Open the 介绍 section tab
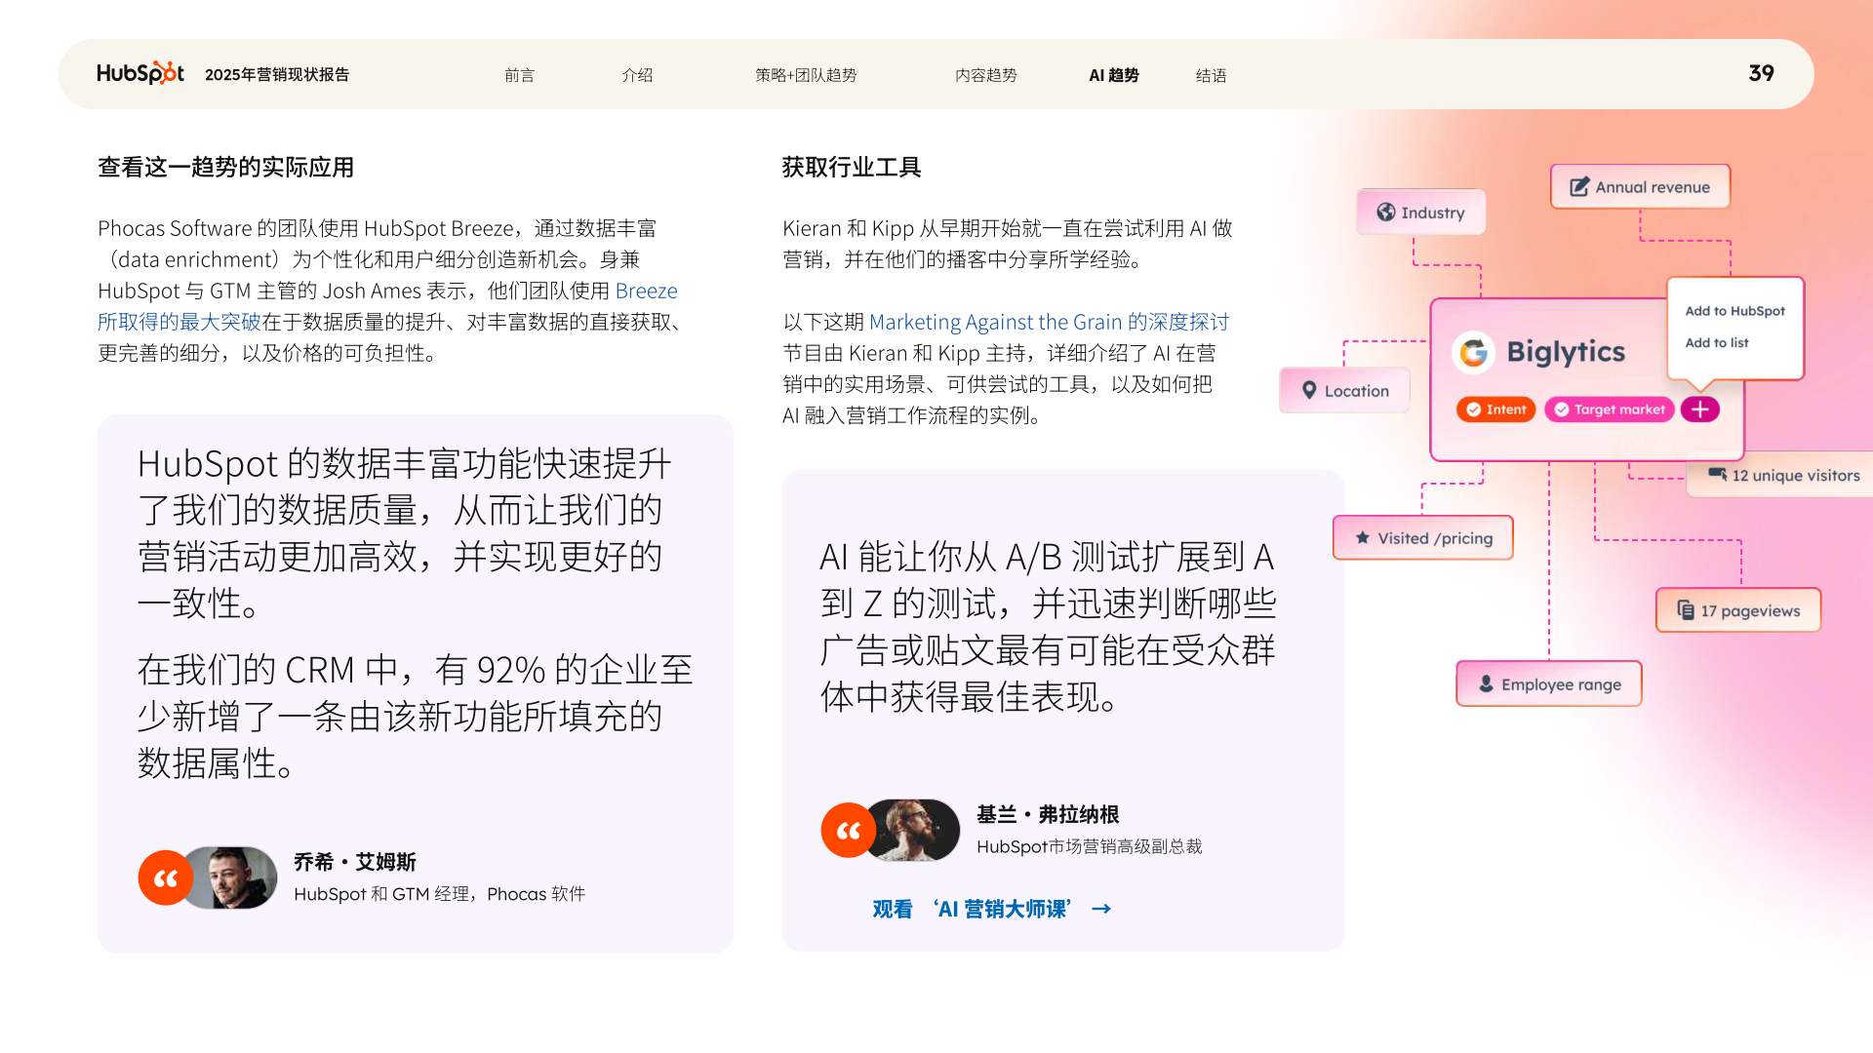Screen dimensions: 1873x1053 (x=637, y=75)
